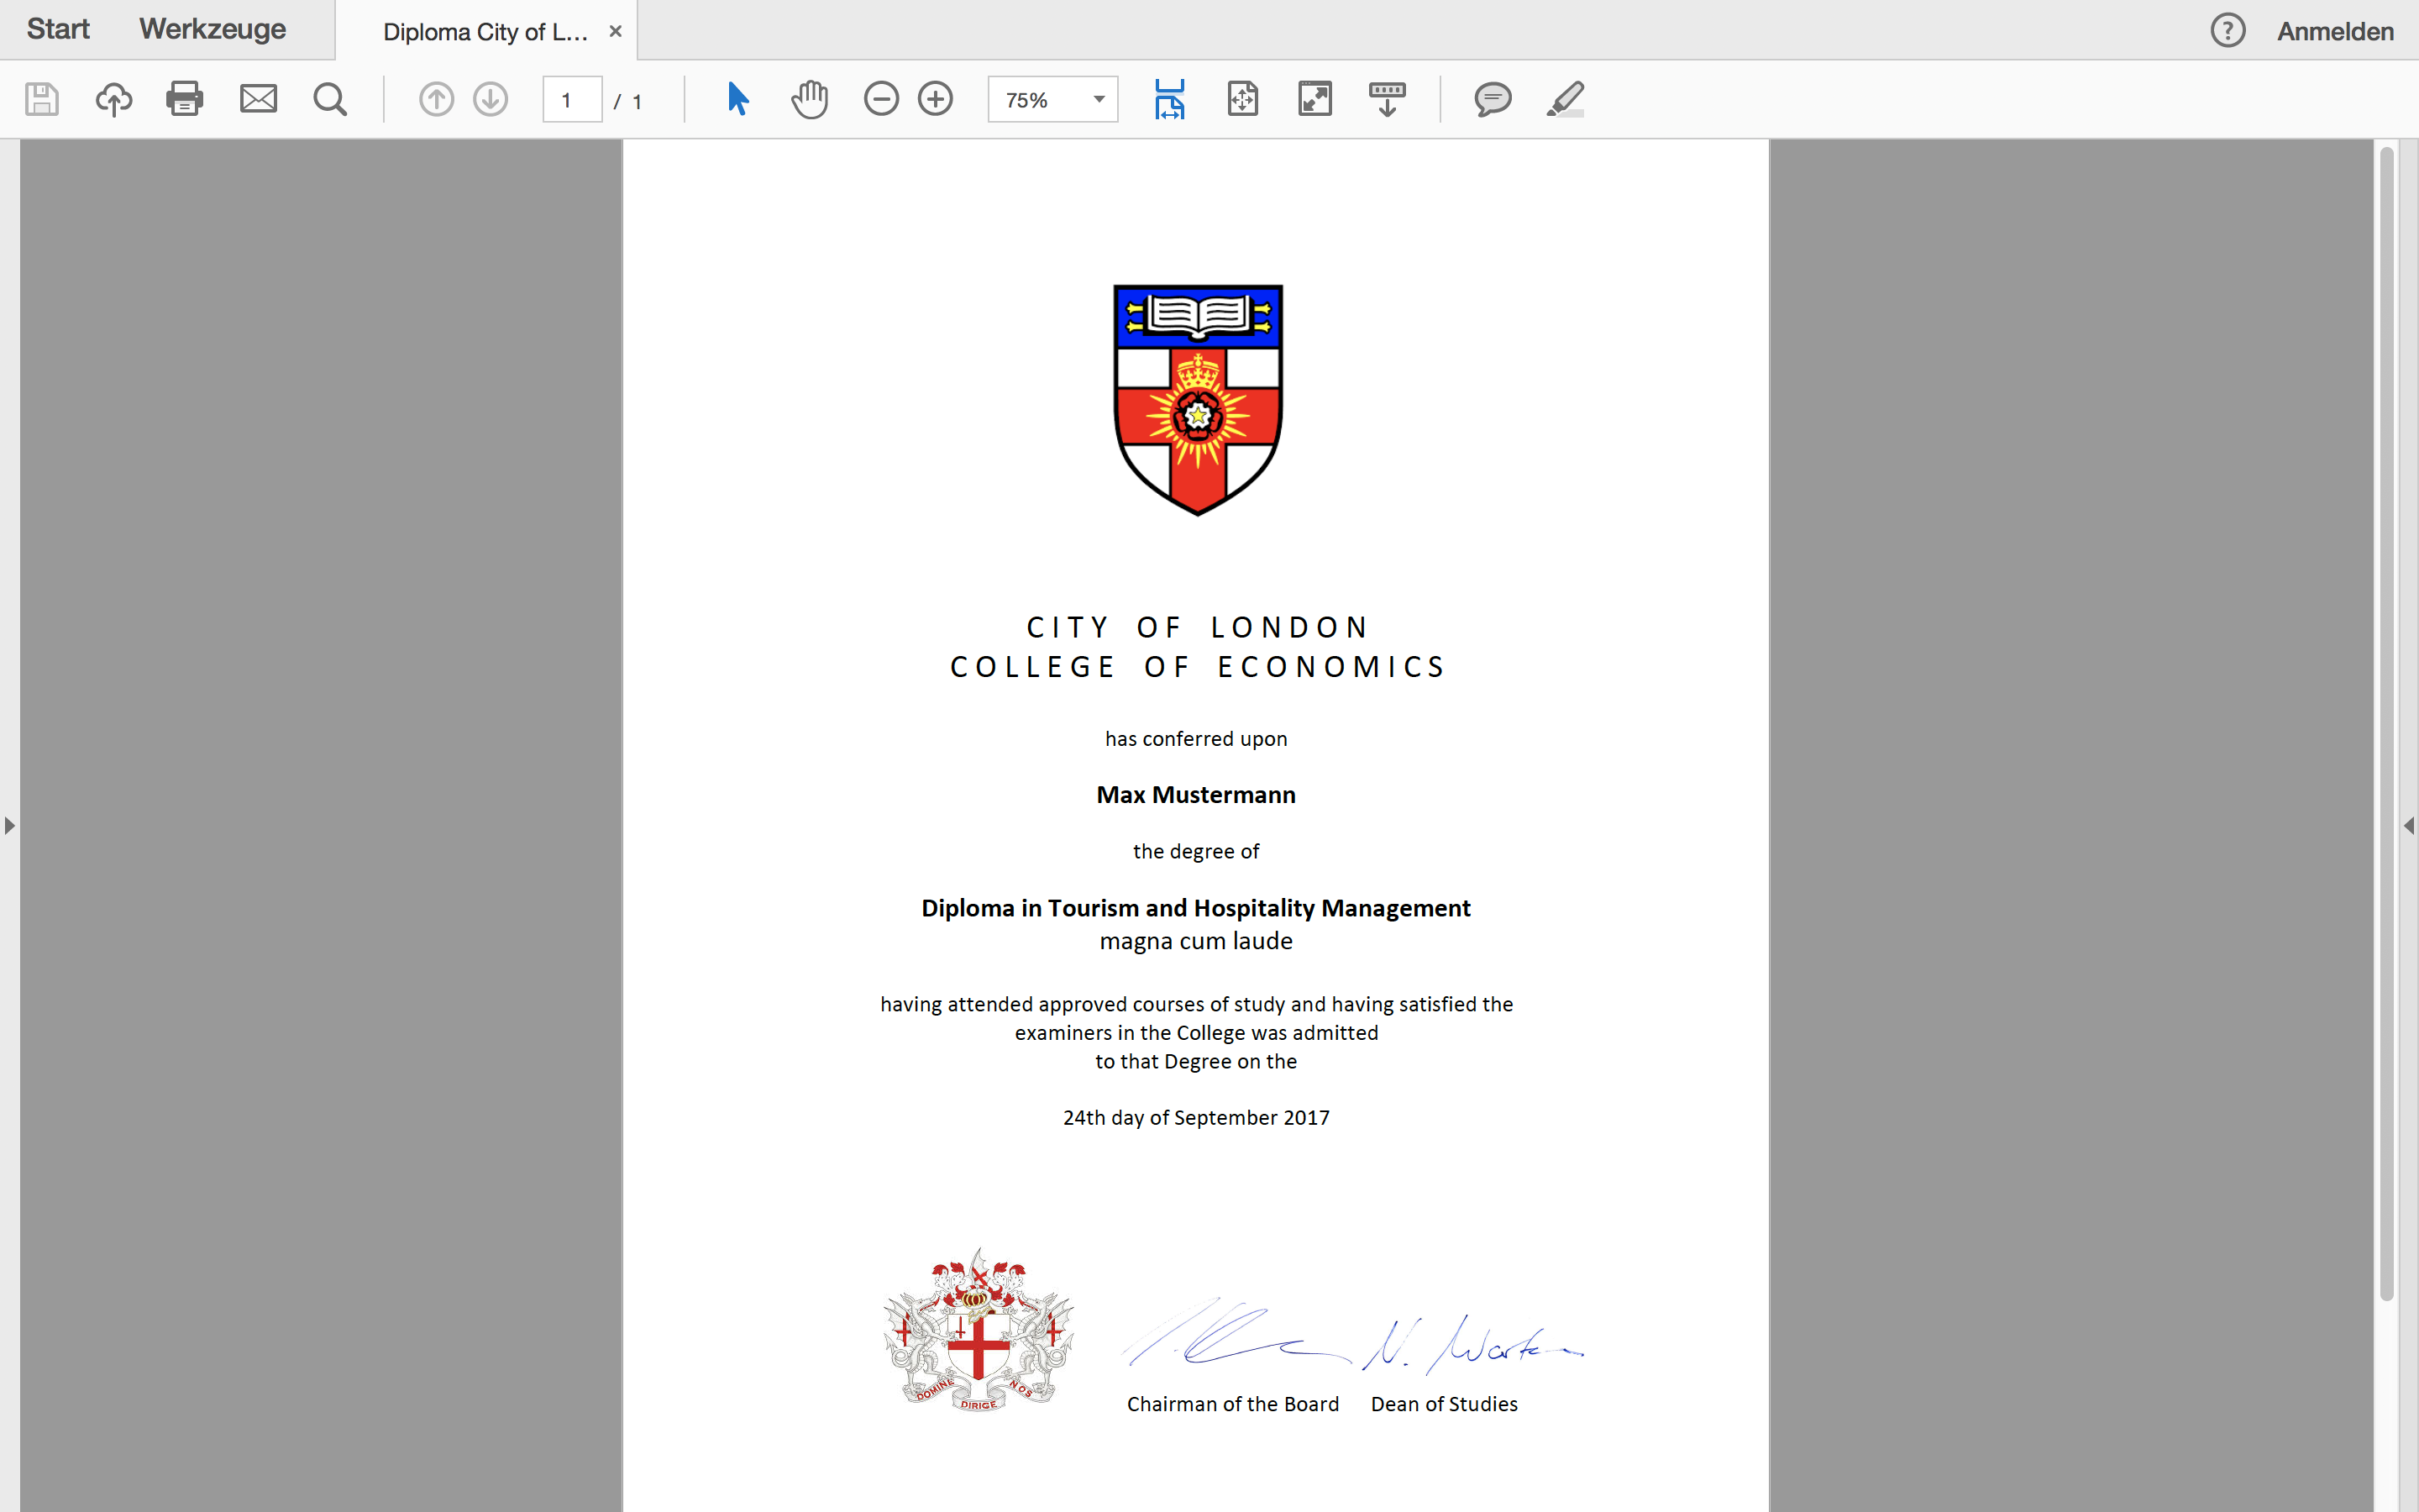Close the Diploma document tab
Screen dimensions: 2419x1512
coord(616,31)
